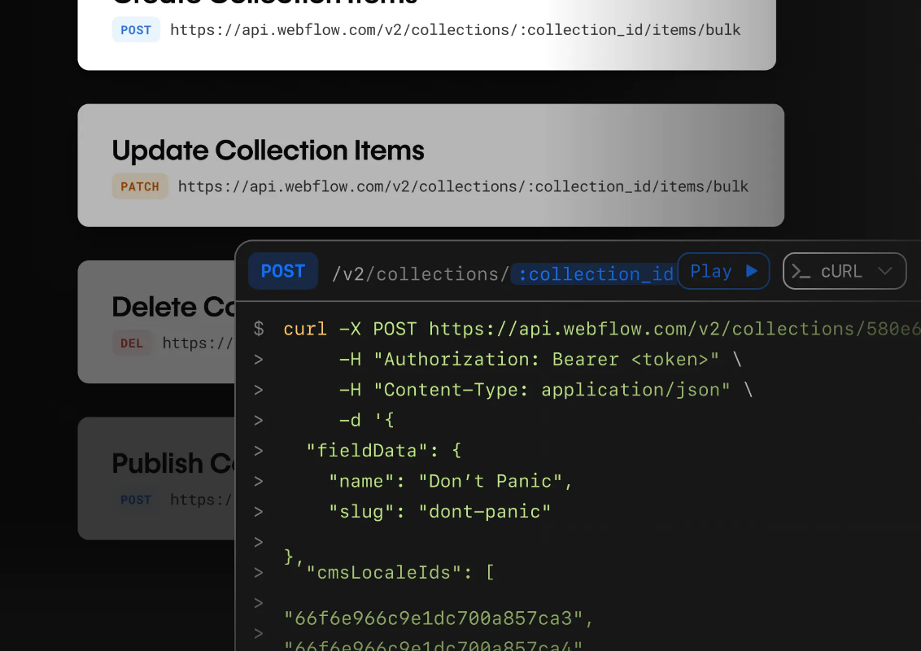Run the request with the Play button
This screenshot has height=651, width=921.
tap(723, 271)
